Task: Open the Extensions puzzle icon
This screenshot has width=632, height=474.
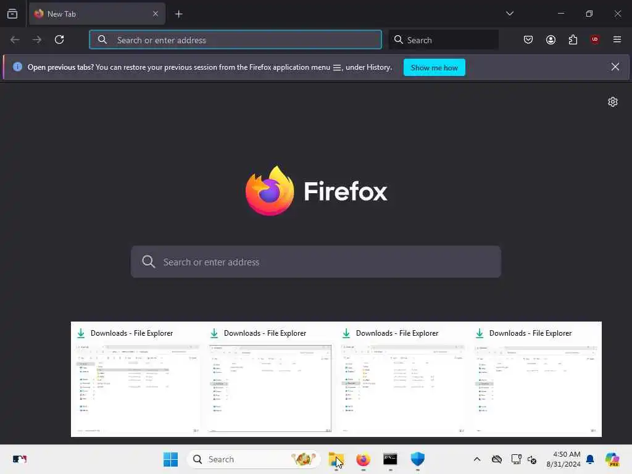Action: click(573, 39)
